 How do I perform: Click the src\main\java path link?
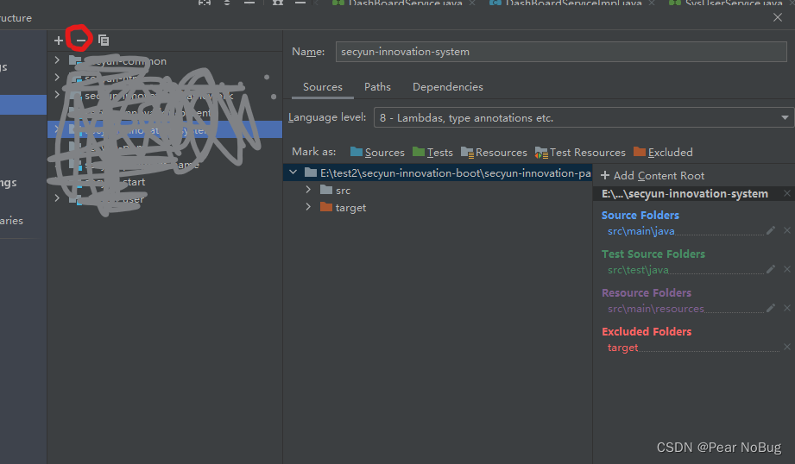coord(640,231)
